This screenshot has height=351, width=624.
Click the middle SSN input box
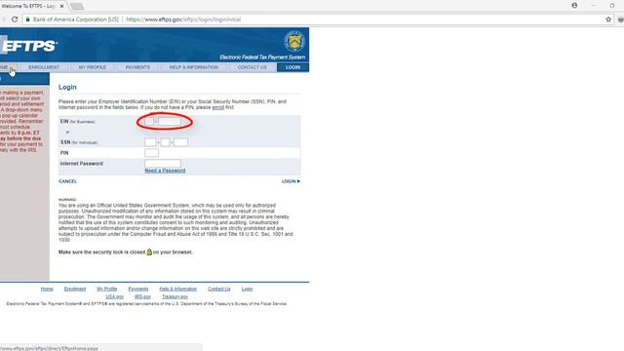pyautogui.click(x=165, y=142)
